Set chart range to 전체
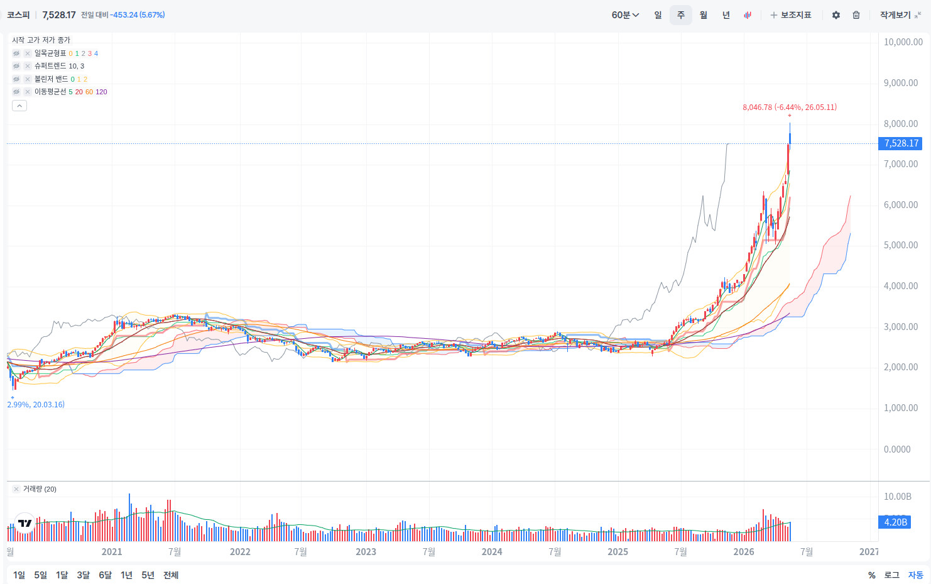 (171, 575)
